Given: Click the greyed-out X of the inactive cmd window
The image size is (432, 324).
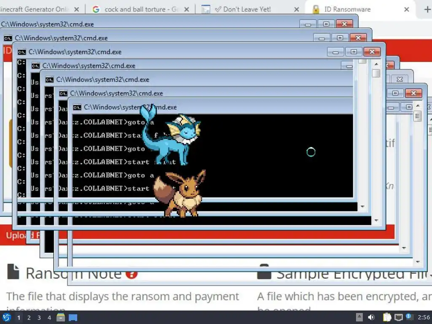Looking at the screenshot, I should click(400, 79).
